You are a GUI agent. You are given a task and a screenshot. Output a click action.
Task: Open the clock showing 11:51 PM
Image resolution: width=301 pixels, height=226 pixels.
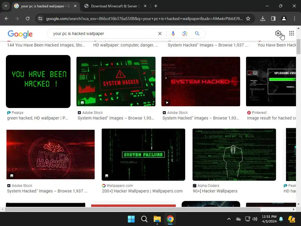coord(269,219)
